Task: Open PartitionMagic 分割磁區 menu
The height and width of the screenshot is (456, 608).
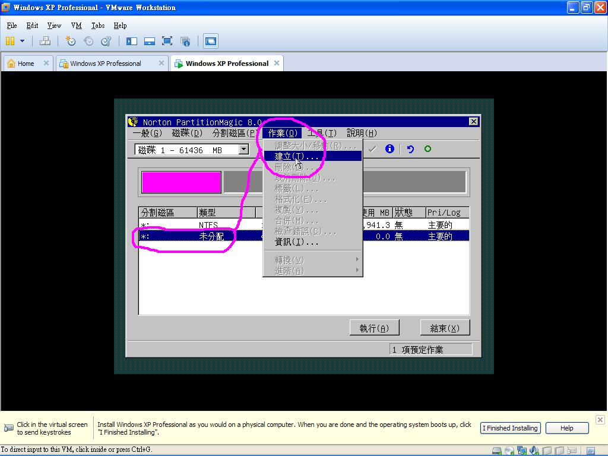Action: coord(234,133)
